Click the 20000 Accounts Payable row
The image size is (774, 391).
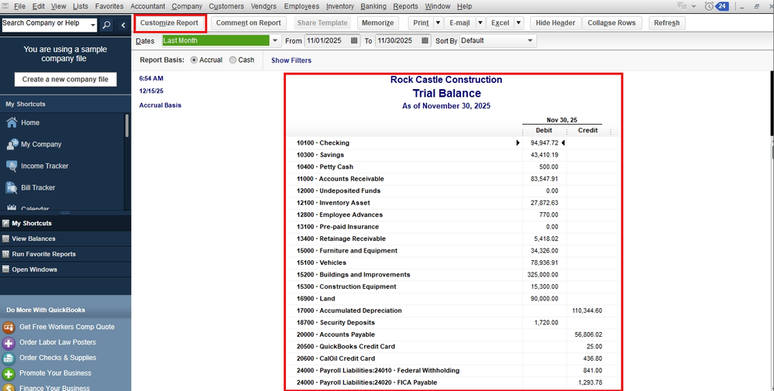pyautogui.click(x=452, y=334)
